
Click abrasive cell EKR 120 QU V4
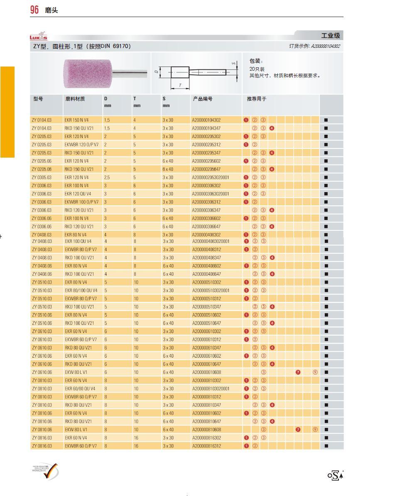(x=78, y=194)
